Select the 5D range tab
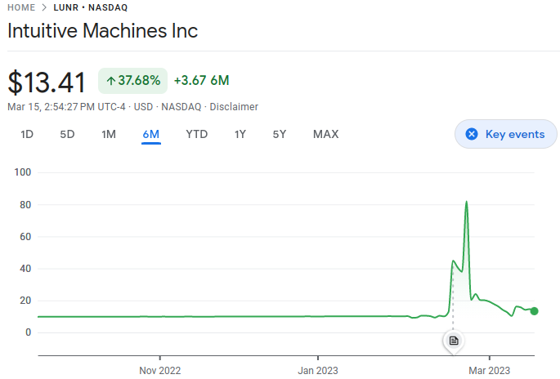Screen dimensions: 560x379 click(x=67, y=134)
